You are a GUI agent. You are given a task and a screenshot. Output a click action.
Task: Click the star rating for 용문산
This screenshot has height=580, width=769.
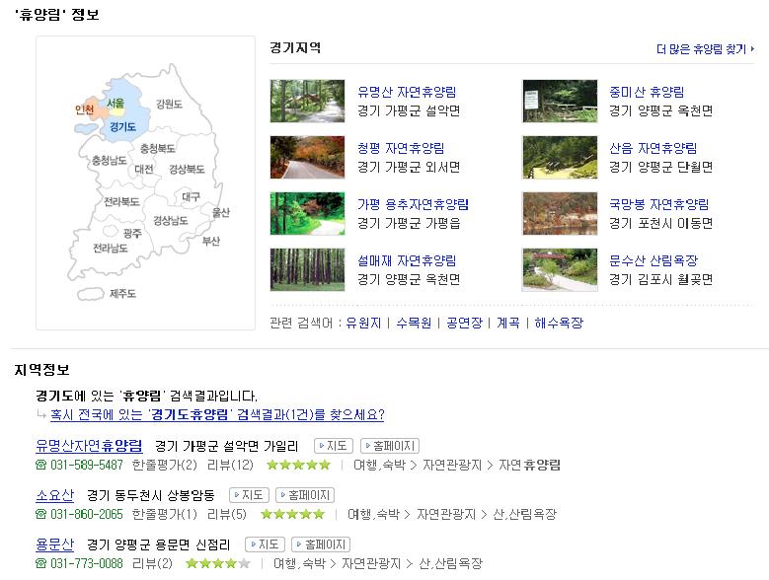click(x=218, y=563)
